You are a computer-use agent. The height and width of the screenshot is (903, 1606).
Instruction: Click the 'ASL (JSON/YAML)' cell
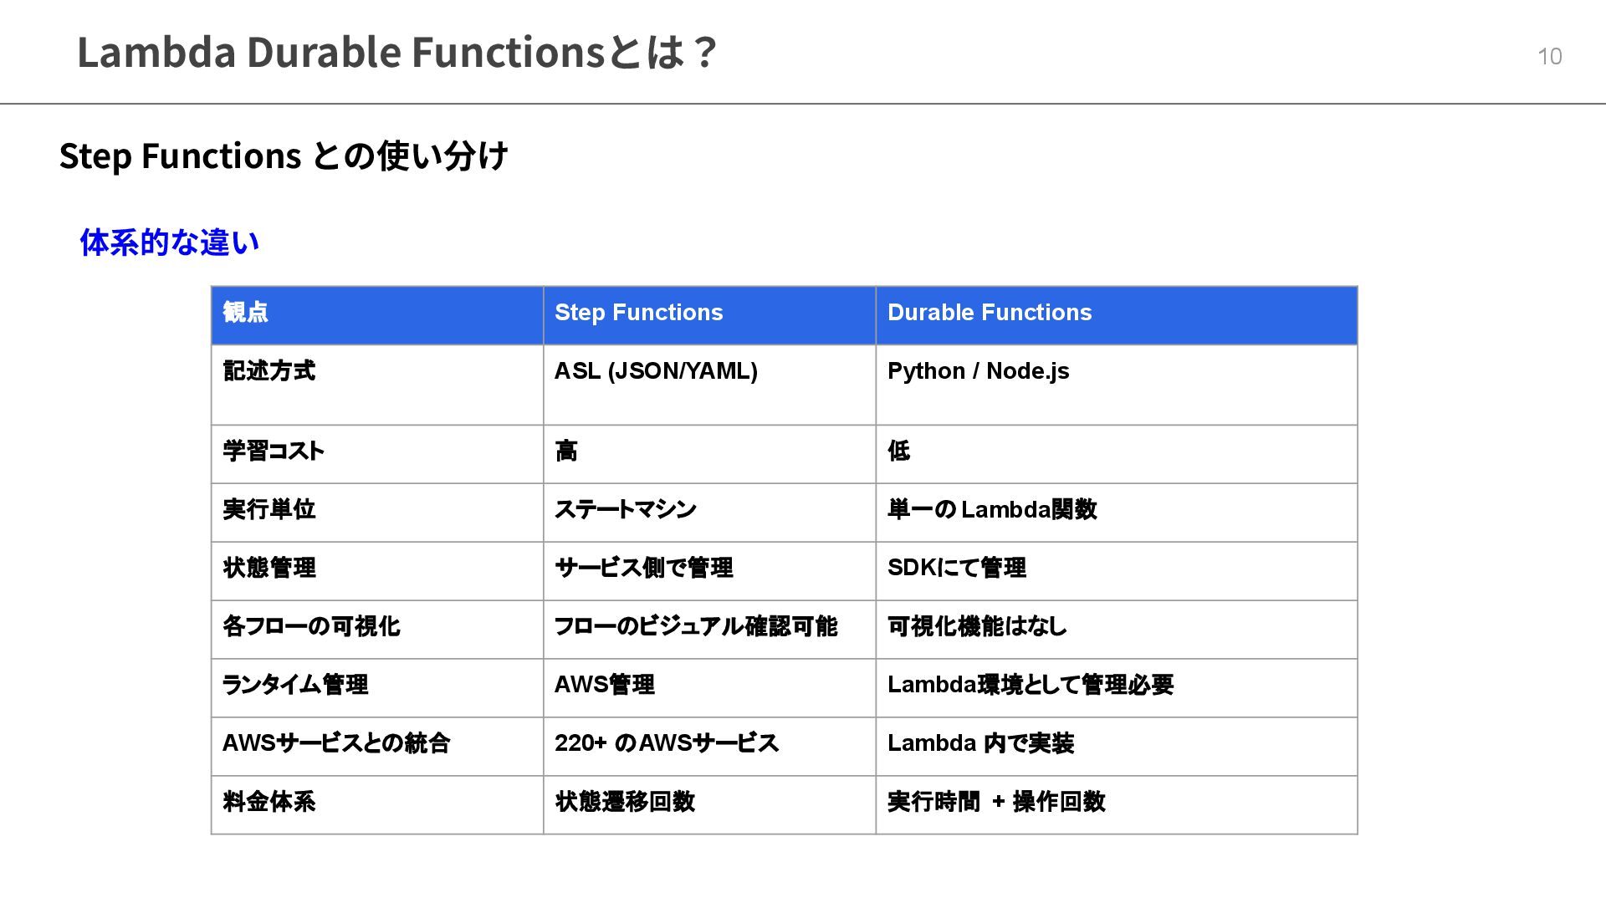pyautogui.click(x=656, y=371)
